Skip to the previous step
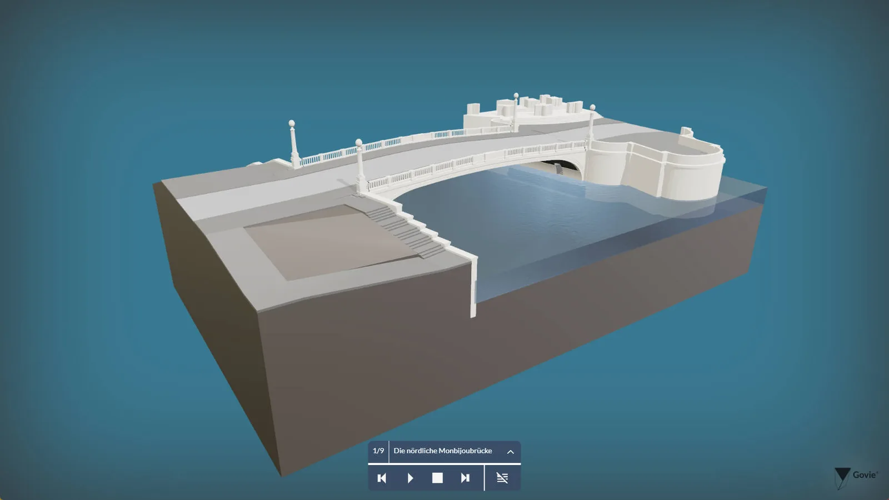Image resolution: width=889 pixels, height=500 pixels. tap(382, 478)
